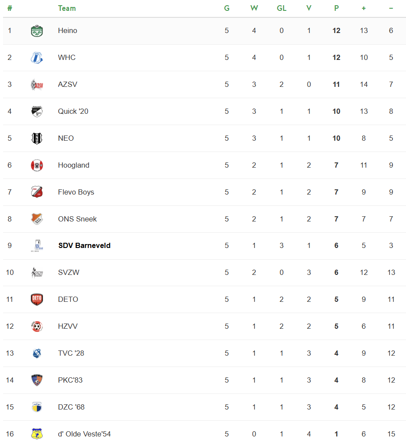Screen dimensions: 406x446
Task: Click the DETO red badge
Action: pos(37,300)
